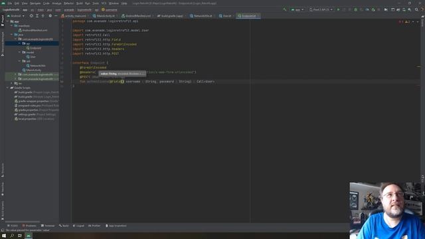Open the run configuration 'app' dropdown

[297, 10]
